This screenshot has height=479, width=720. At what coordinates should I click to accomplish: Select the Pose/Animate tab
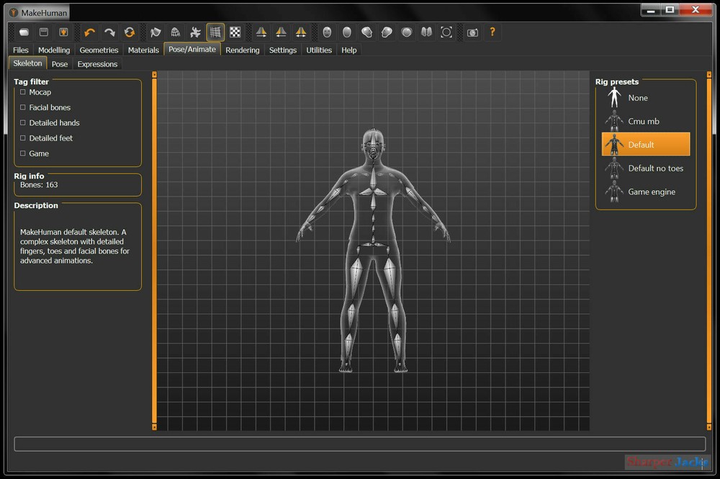point(192,49)
